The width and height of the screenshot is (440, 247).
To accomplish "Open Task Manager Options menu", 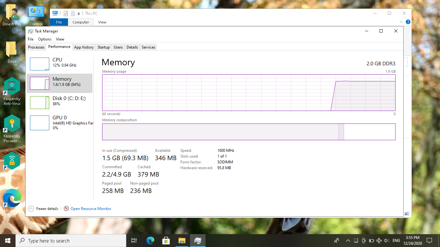I will coord(45,39).
